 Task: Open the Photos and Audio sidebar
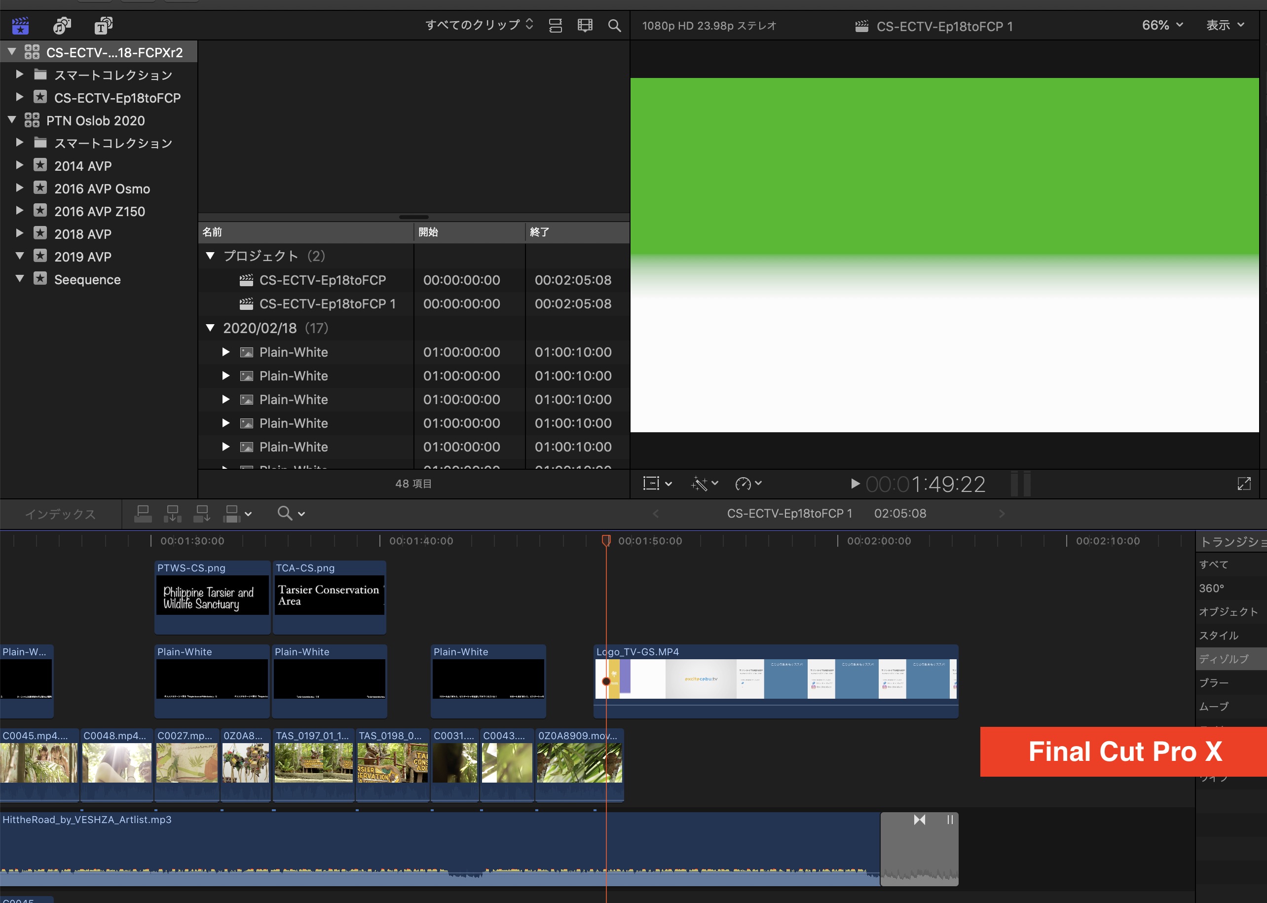coord(62,26)
